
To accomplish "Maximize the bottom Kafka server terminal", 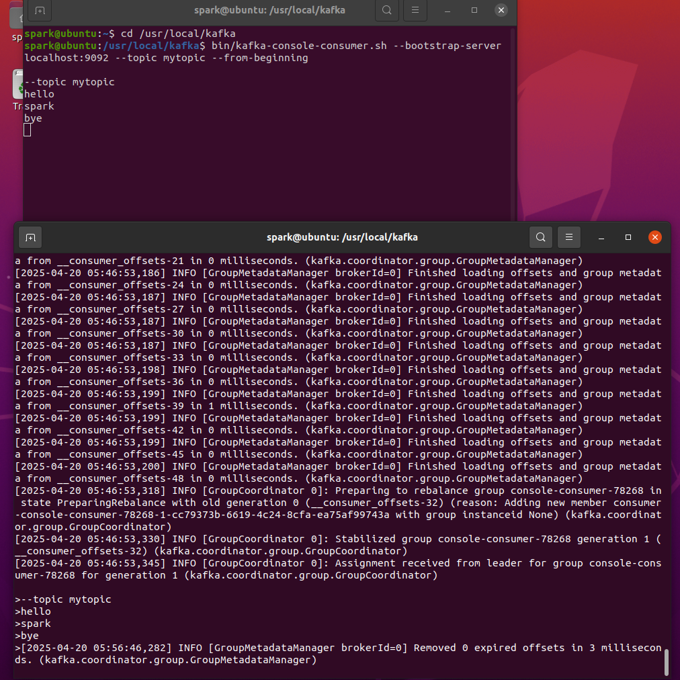I will (628, 237).
